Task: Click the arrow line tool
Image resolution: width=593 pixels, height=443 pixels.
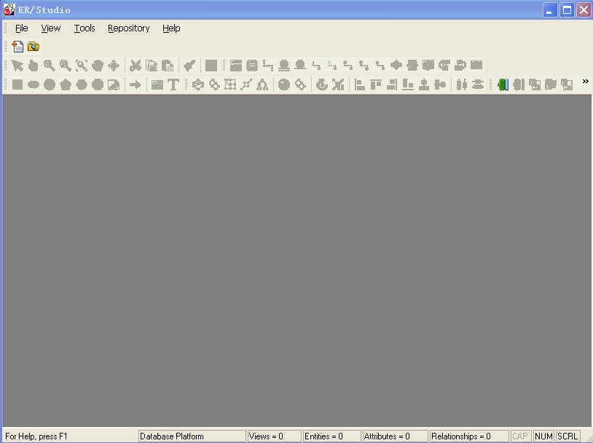Action: (135, 85)
